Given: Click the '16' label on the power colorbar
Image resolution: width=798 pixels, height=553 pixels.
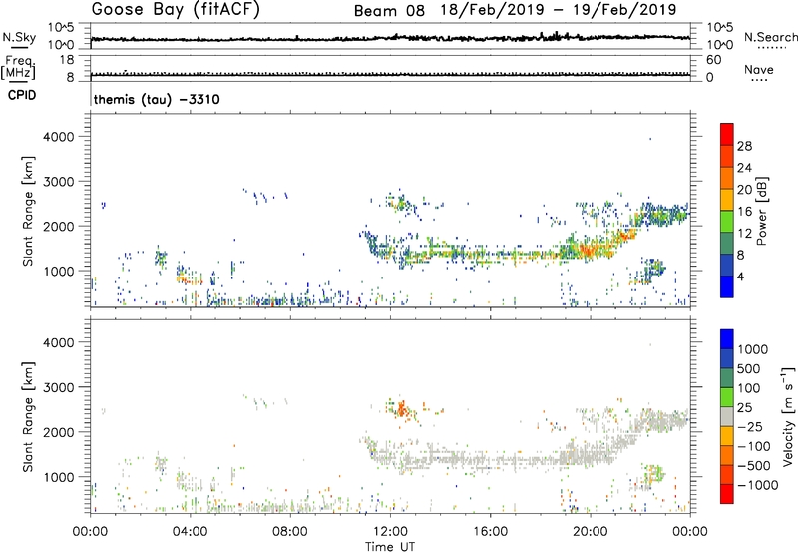Looking at the screenshot, I should [x=744, y=212].
